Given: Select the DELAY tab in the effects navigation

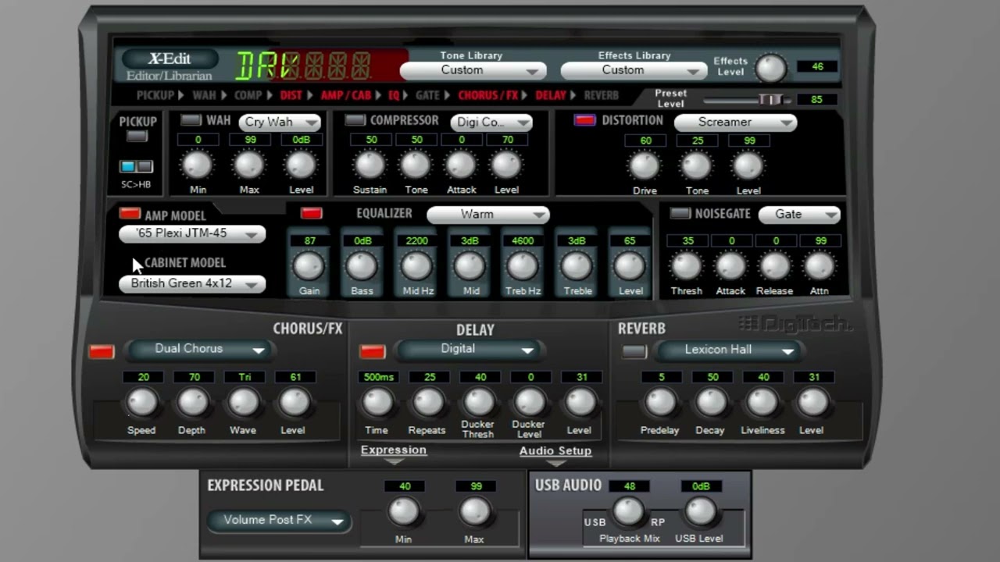Looking at the screenshot, I should (549, 94).
